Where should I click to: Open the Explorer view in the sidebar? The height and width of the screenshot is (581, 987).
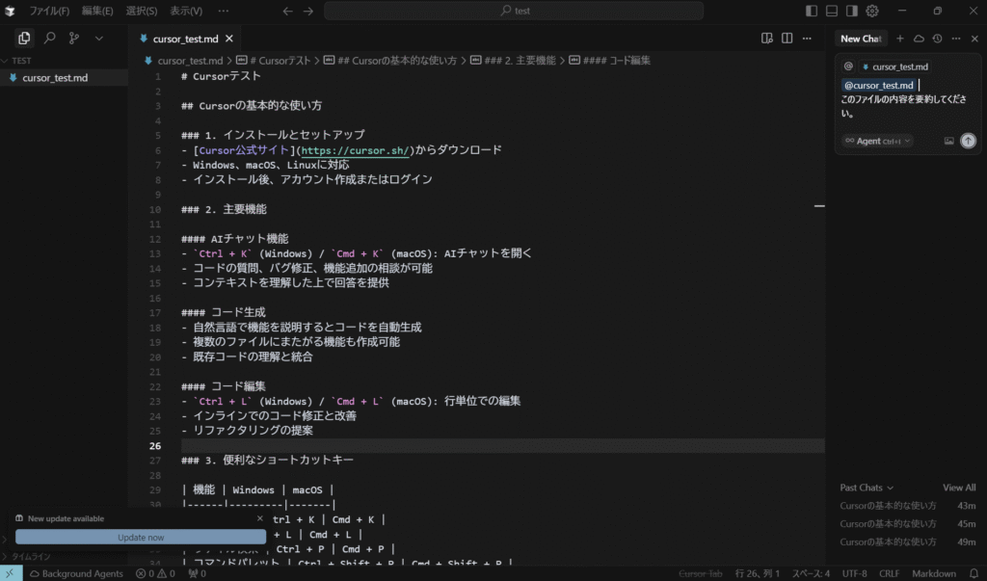24,39
